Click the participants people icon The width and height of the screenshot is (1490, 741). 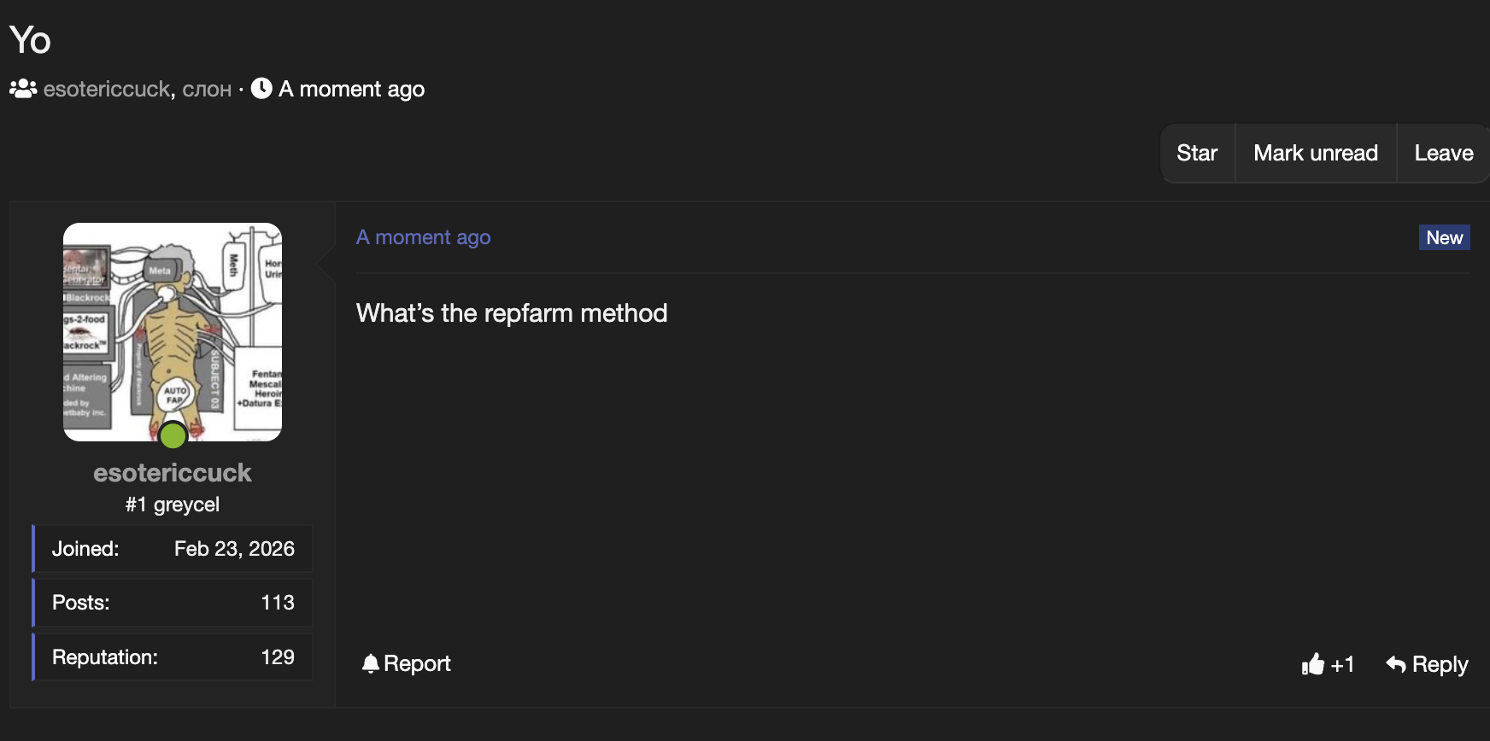point(22,88)
